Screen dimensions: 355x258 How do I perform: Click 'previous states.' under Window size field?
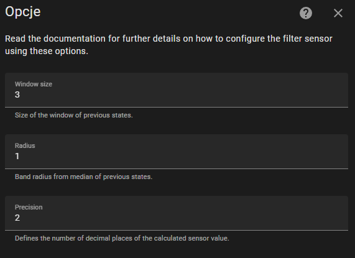[x=108, y=115]
